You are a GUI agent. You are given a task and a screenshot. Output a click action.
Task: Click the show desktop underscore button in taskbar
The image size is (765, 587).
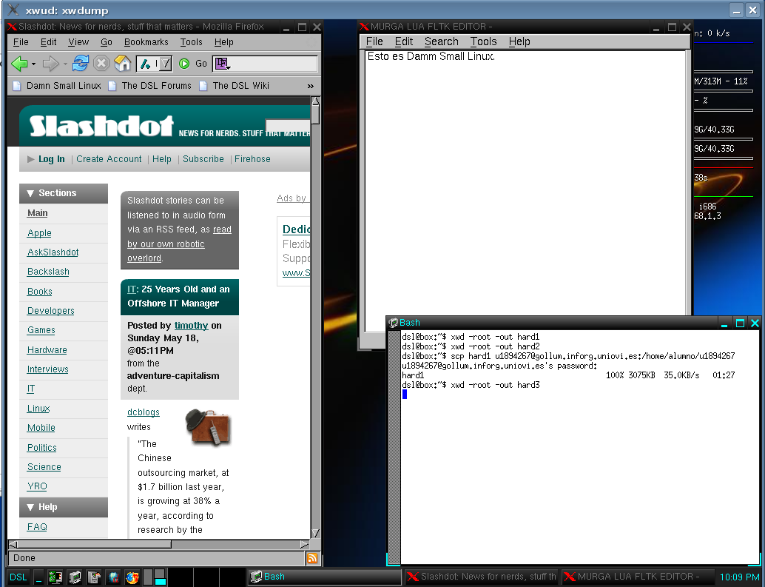tap(38, 577)
